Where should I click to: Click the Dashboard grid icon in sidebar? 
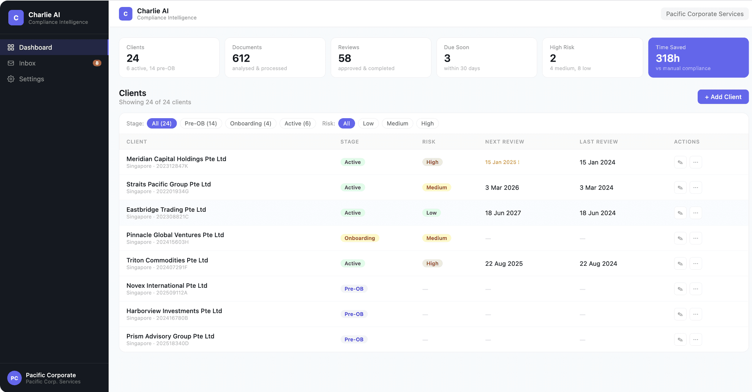tap(11, 47)
